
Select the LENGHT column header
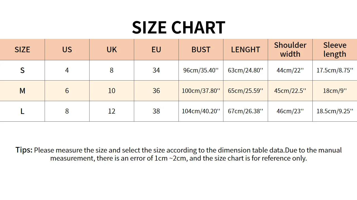click(245, 50)
